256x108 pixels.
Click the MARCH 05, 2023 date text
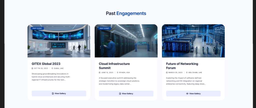(175, 72)
